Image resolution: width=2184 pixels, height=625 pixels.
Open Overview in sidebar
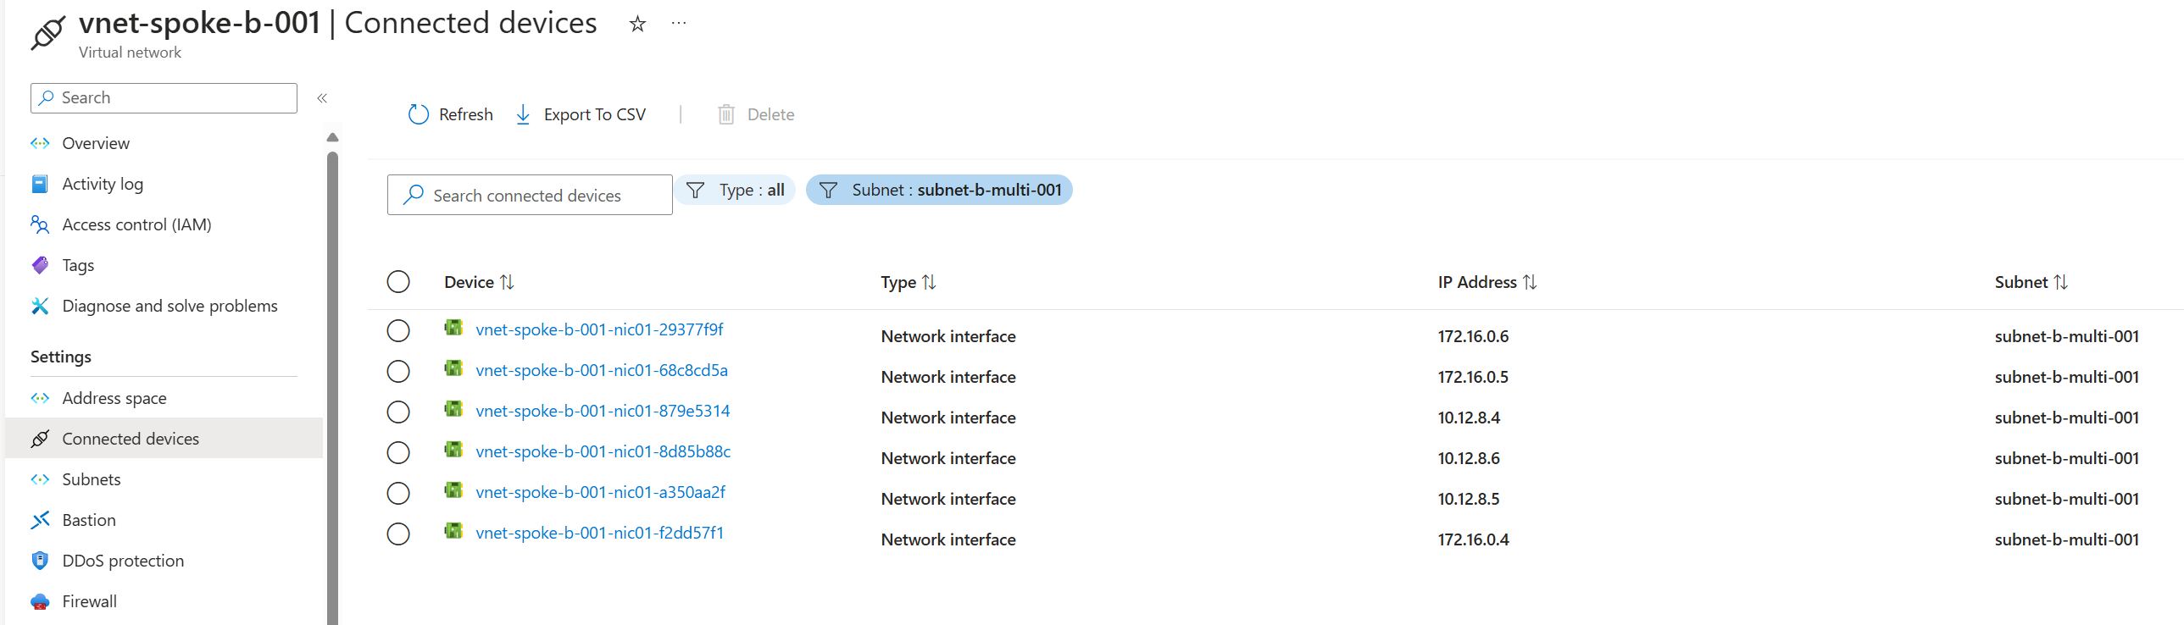click(164, 143)
